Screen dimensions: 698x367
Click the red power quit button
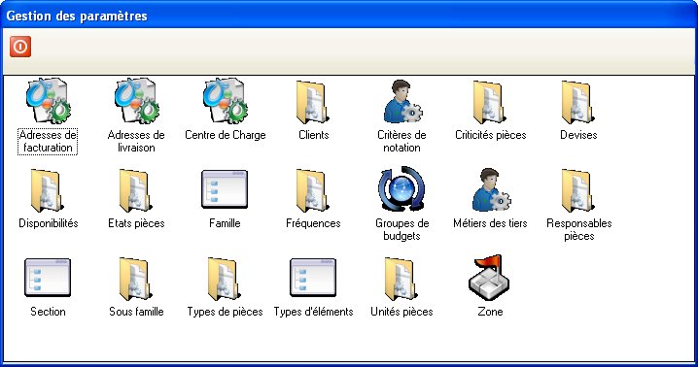click(x=20, y=47)
